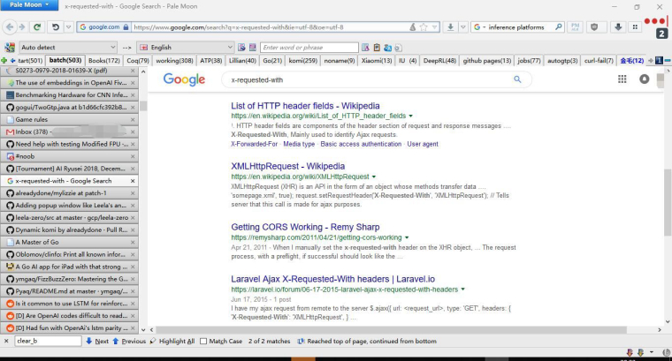Viewport: 672px width, 361px height.
Task: Switch to the batch(503) tab group
Action: click(x=65, y=60)
